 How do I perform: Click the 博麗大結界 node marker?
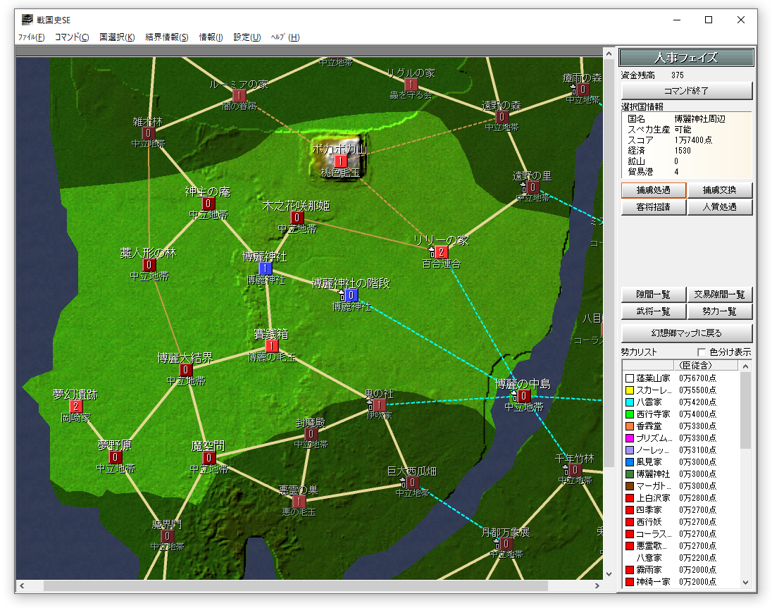point(186,370)
